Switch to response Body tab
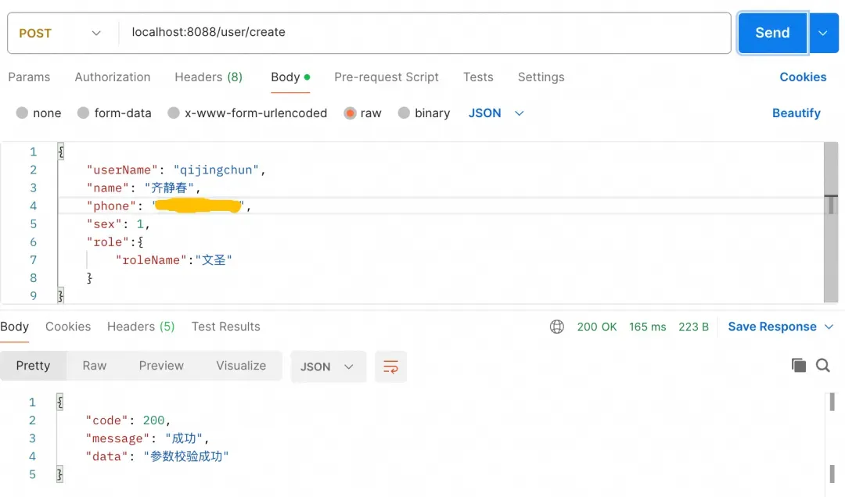The height and width of the screenshot is (497, 845). point(15,327)
